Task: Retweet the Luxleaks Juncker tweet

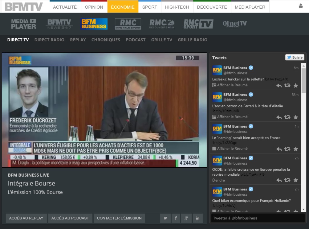Action: 287,86
